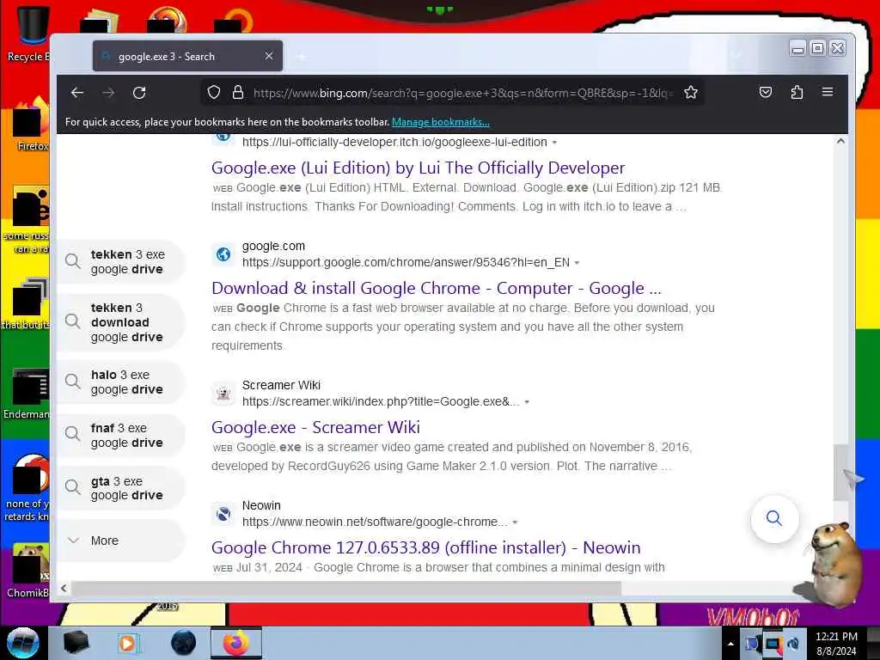Click the Firefox taskbar button
880x660 pixels.
click(x=236, y=643)
